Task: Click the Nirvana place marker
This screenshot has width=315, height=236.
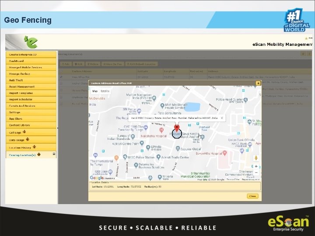Action: 160,177
